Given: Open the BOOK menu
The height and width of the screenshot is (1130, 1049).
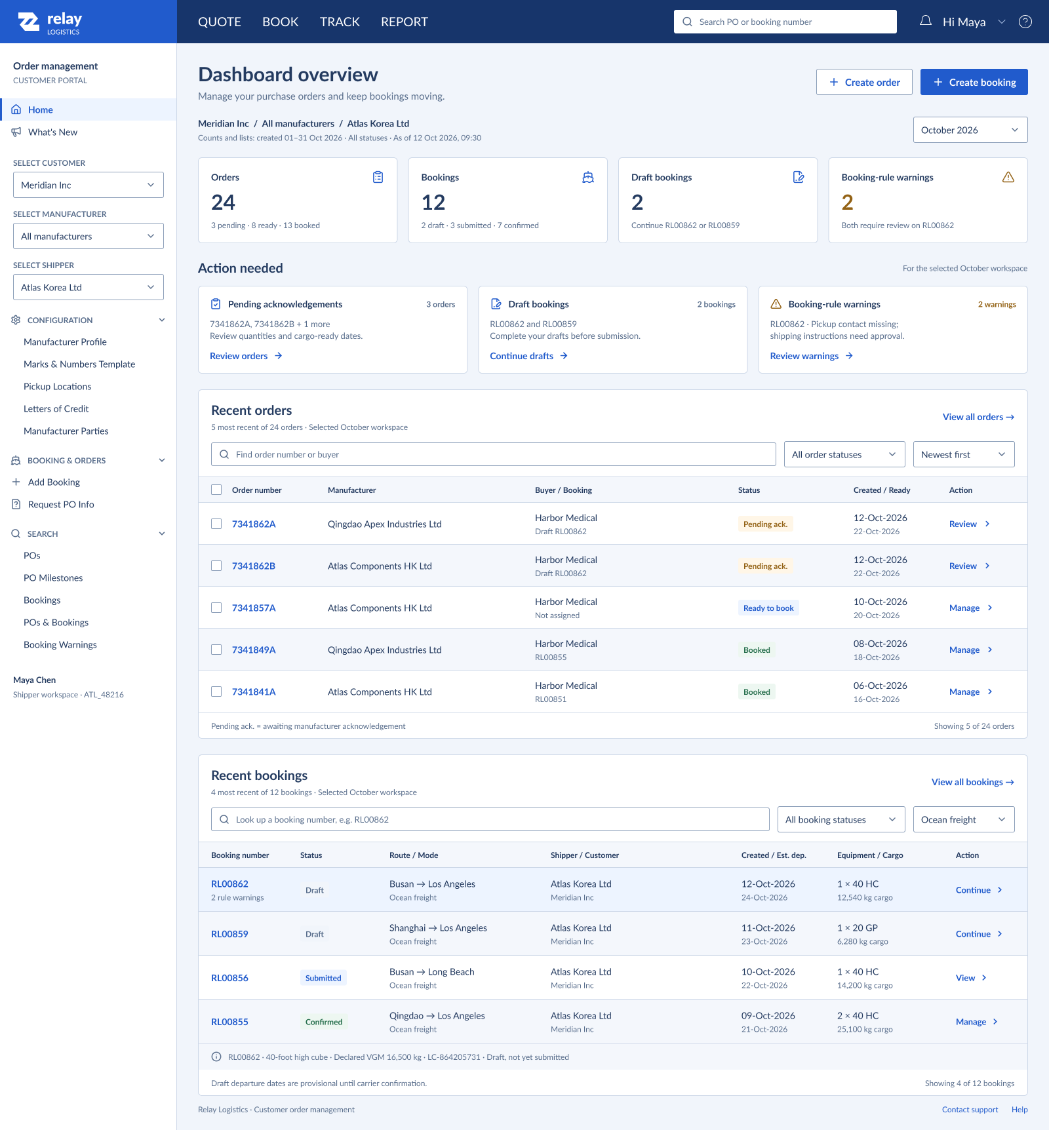Looking at the screenshot, I should (281, 22).
